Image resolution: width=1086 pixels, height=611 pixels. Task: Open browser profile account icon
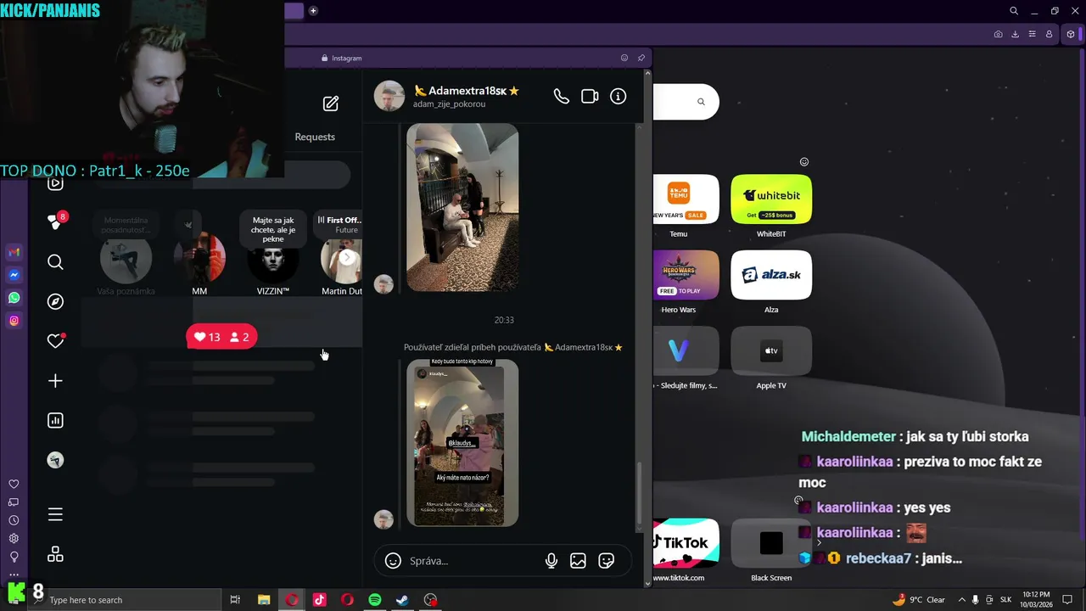point(1050,34)
